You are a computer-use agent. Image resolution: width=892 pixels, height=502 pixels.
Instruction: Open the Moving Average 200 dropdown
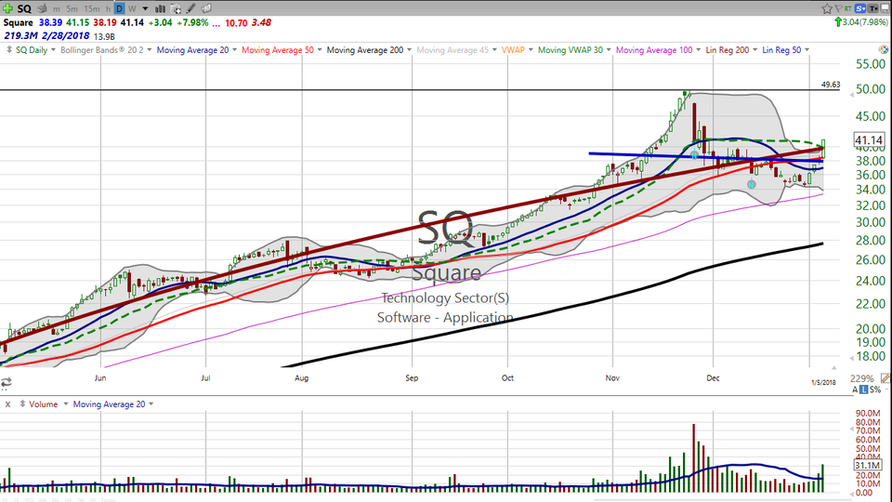(x=409, y=50)
